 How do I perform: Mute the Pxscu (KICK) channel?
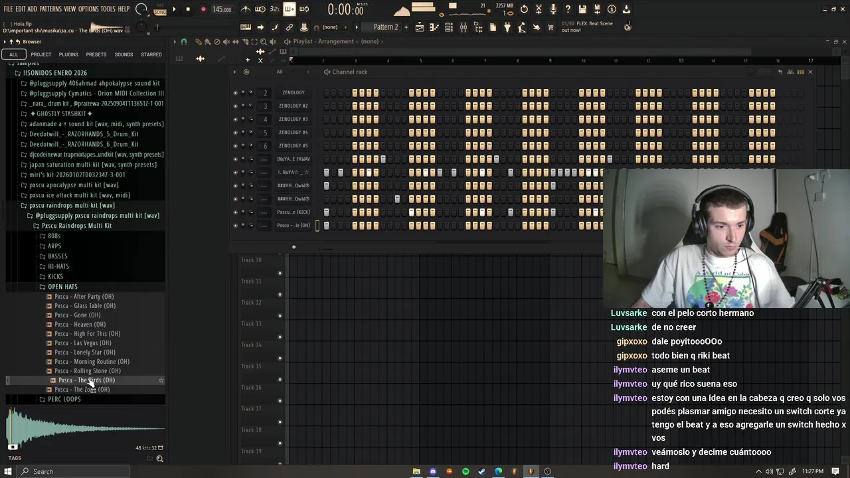tap(235, 212)
